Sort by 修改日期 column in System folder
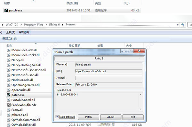This screenshot has width=192, height=127. [75, 46]
